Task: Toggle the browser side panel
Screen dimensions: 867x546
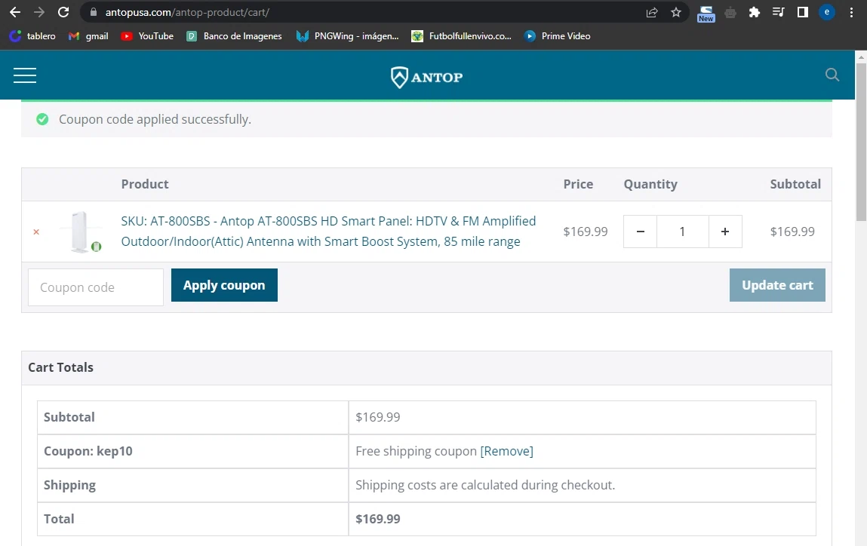Action: [802, 12]
